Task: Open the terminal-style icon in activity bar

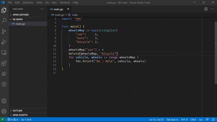Action: click(4, 74)
